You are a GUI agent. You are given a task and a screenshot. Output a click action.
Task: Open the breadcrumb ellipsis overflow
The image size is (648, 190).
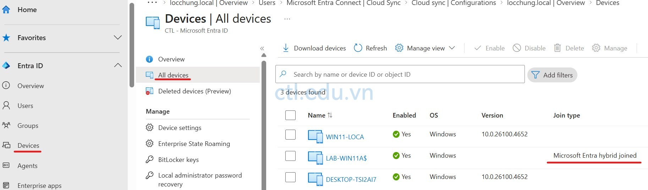152,2
